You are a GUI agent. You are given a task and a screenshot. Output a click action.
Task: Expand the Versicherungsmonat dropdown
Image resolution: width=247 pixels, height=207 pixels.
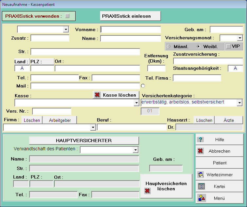click(x=240, y=38)
